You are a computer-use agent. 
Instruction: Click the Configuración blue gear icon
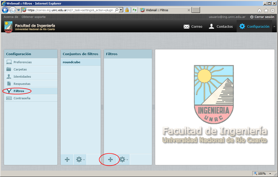point(242,26)
